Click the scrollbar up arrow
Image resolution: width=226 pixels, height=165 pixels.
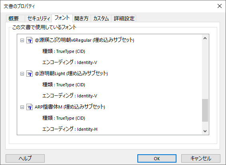205,38
